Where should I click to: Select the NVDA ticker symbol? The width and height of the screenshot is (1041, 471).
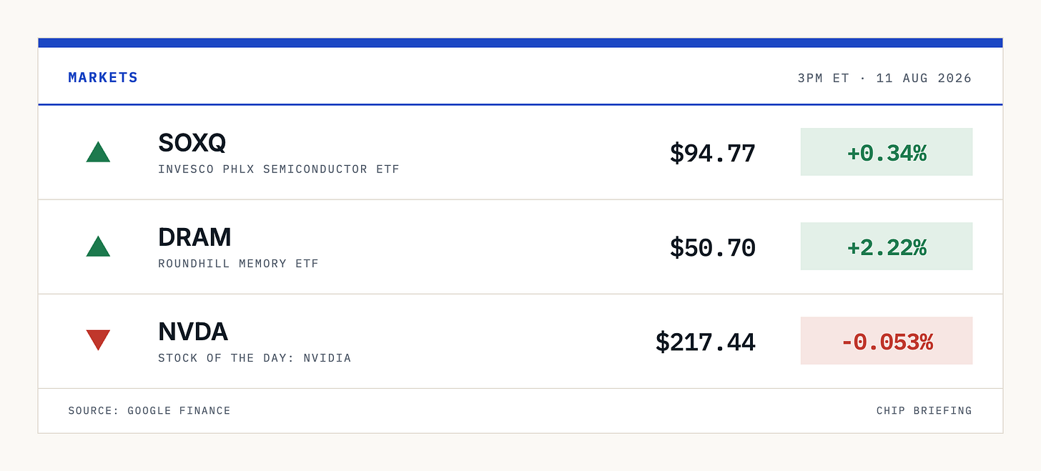click(x=193, y=332)
